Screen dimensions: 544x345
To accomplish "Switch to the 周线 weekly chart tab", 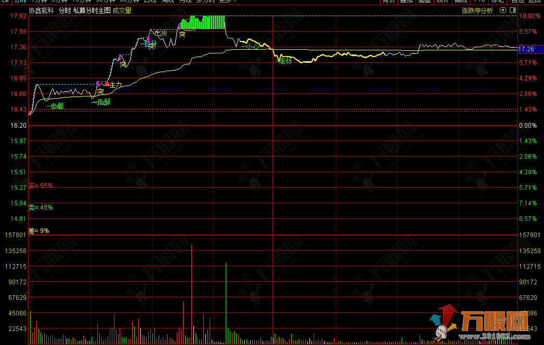I will (x=167, y=1).
